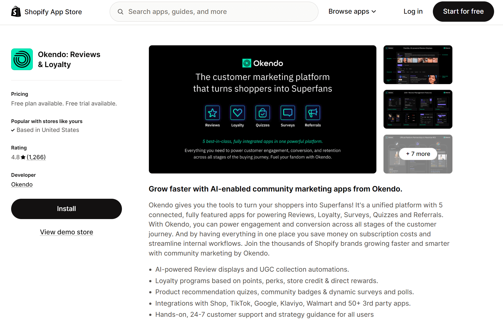
Task: Open the Browse apps menu
Action: (x=349, y=11)
